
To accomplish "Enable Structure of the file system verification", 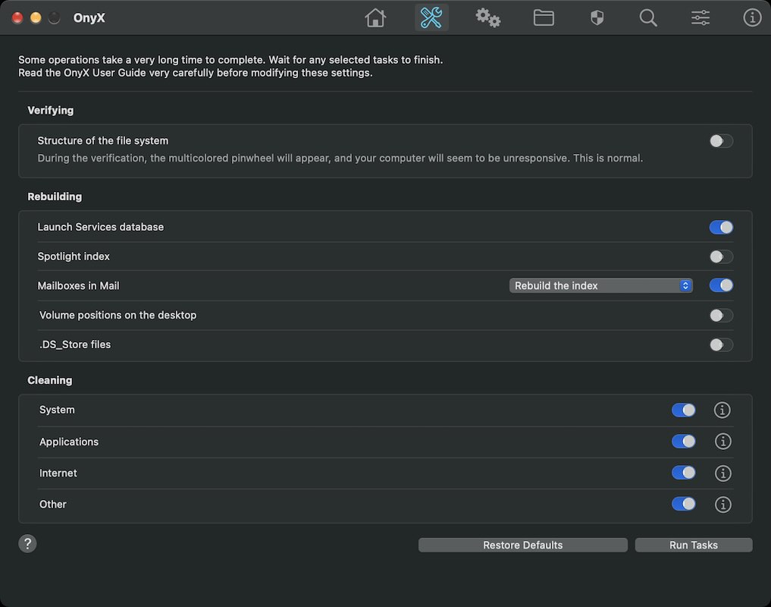I will 721,141.
